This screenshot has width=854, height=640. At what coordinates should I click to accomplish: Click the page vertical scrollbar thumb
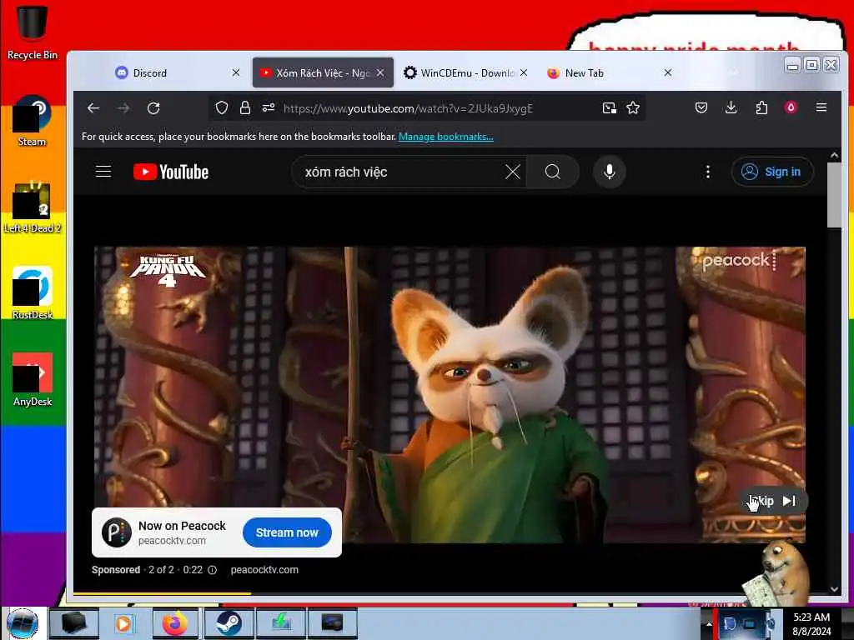(x=834, y=195)
